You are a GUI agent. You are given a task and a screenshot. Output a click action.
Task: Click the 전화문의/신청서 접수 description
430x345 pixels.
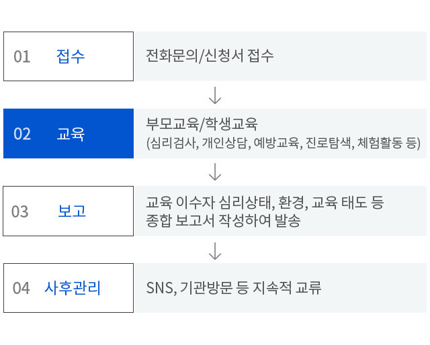(210, 56)
